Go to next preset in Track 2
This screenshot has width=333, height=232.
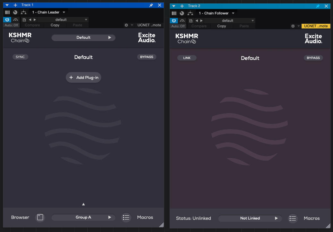202,21
